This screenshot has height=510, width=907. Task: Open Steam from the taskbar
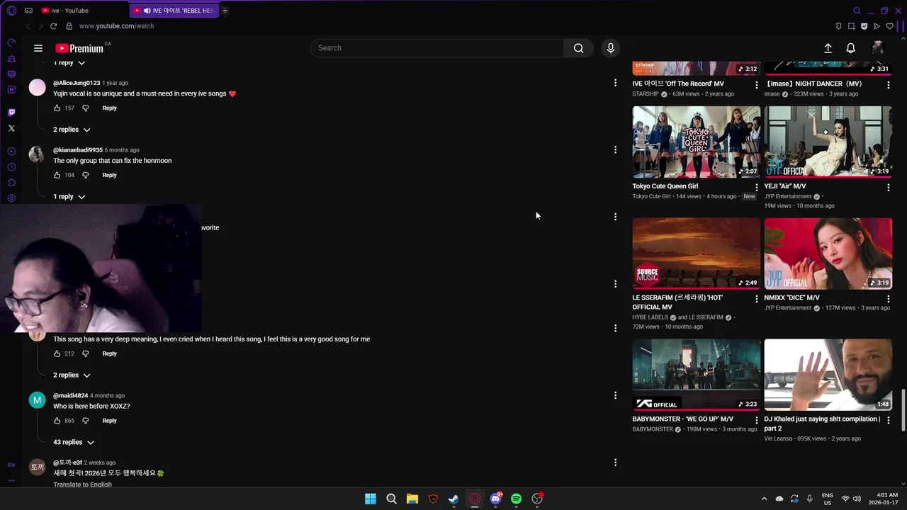pos(453,499)
